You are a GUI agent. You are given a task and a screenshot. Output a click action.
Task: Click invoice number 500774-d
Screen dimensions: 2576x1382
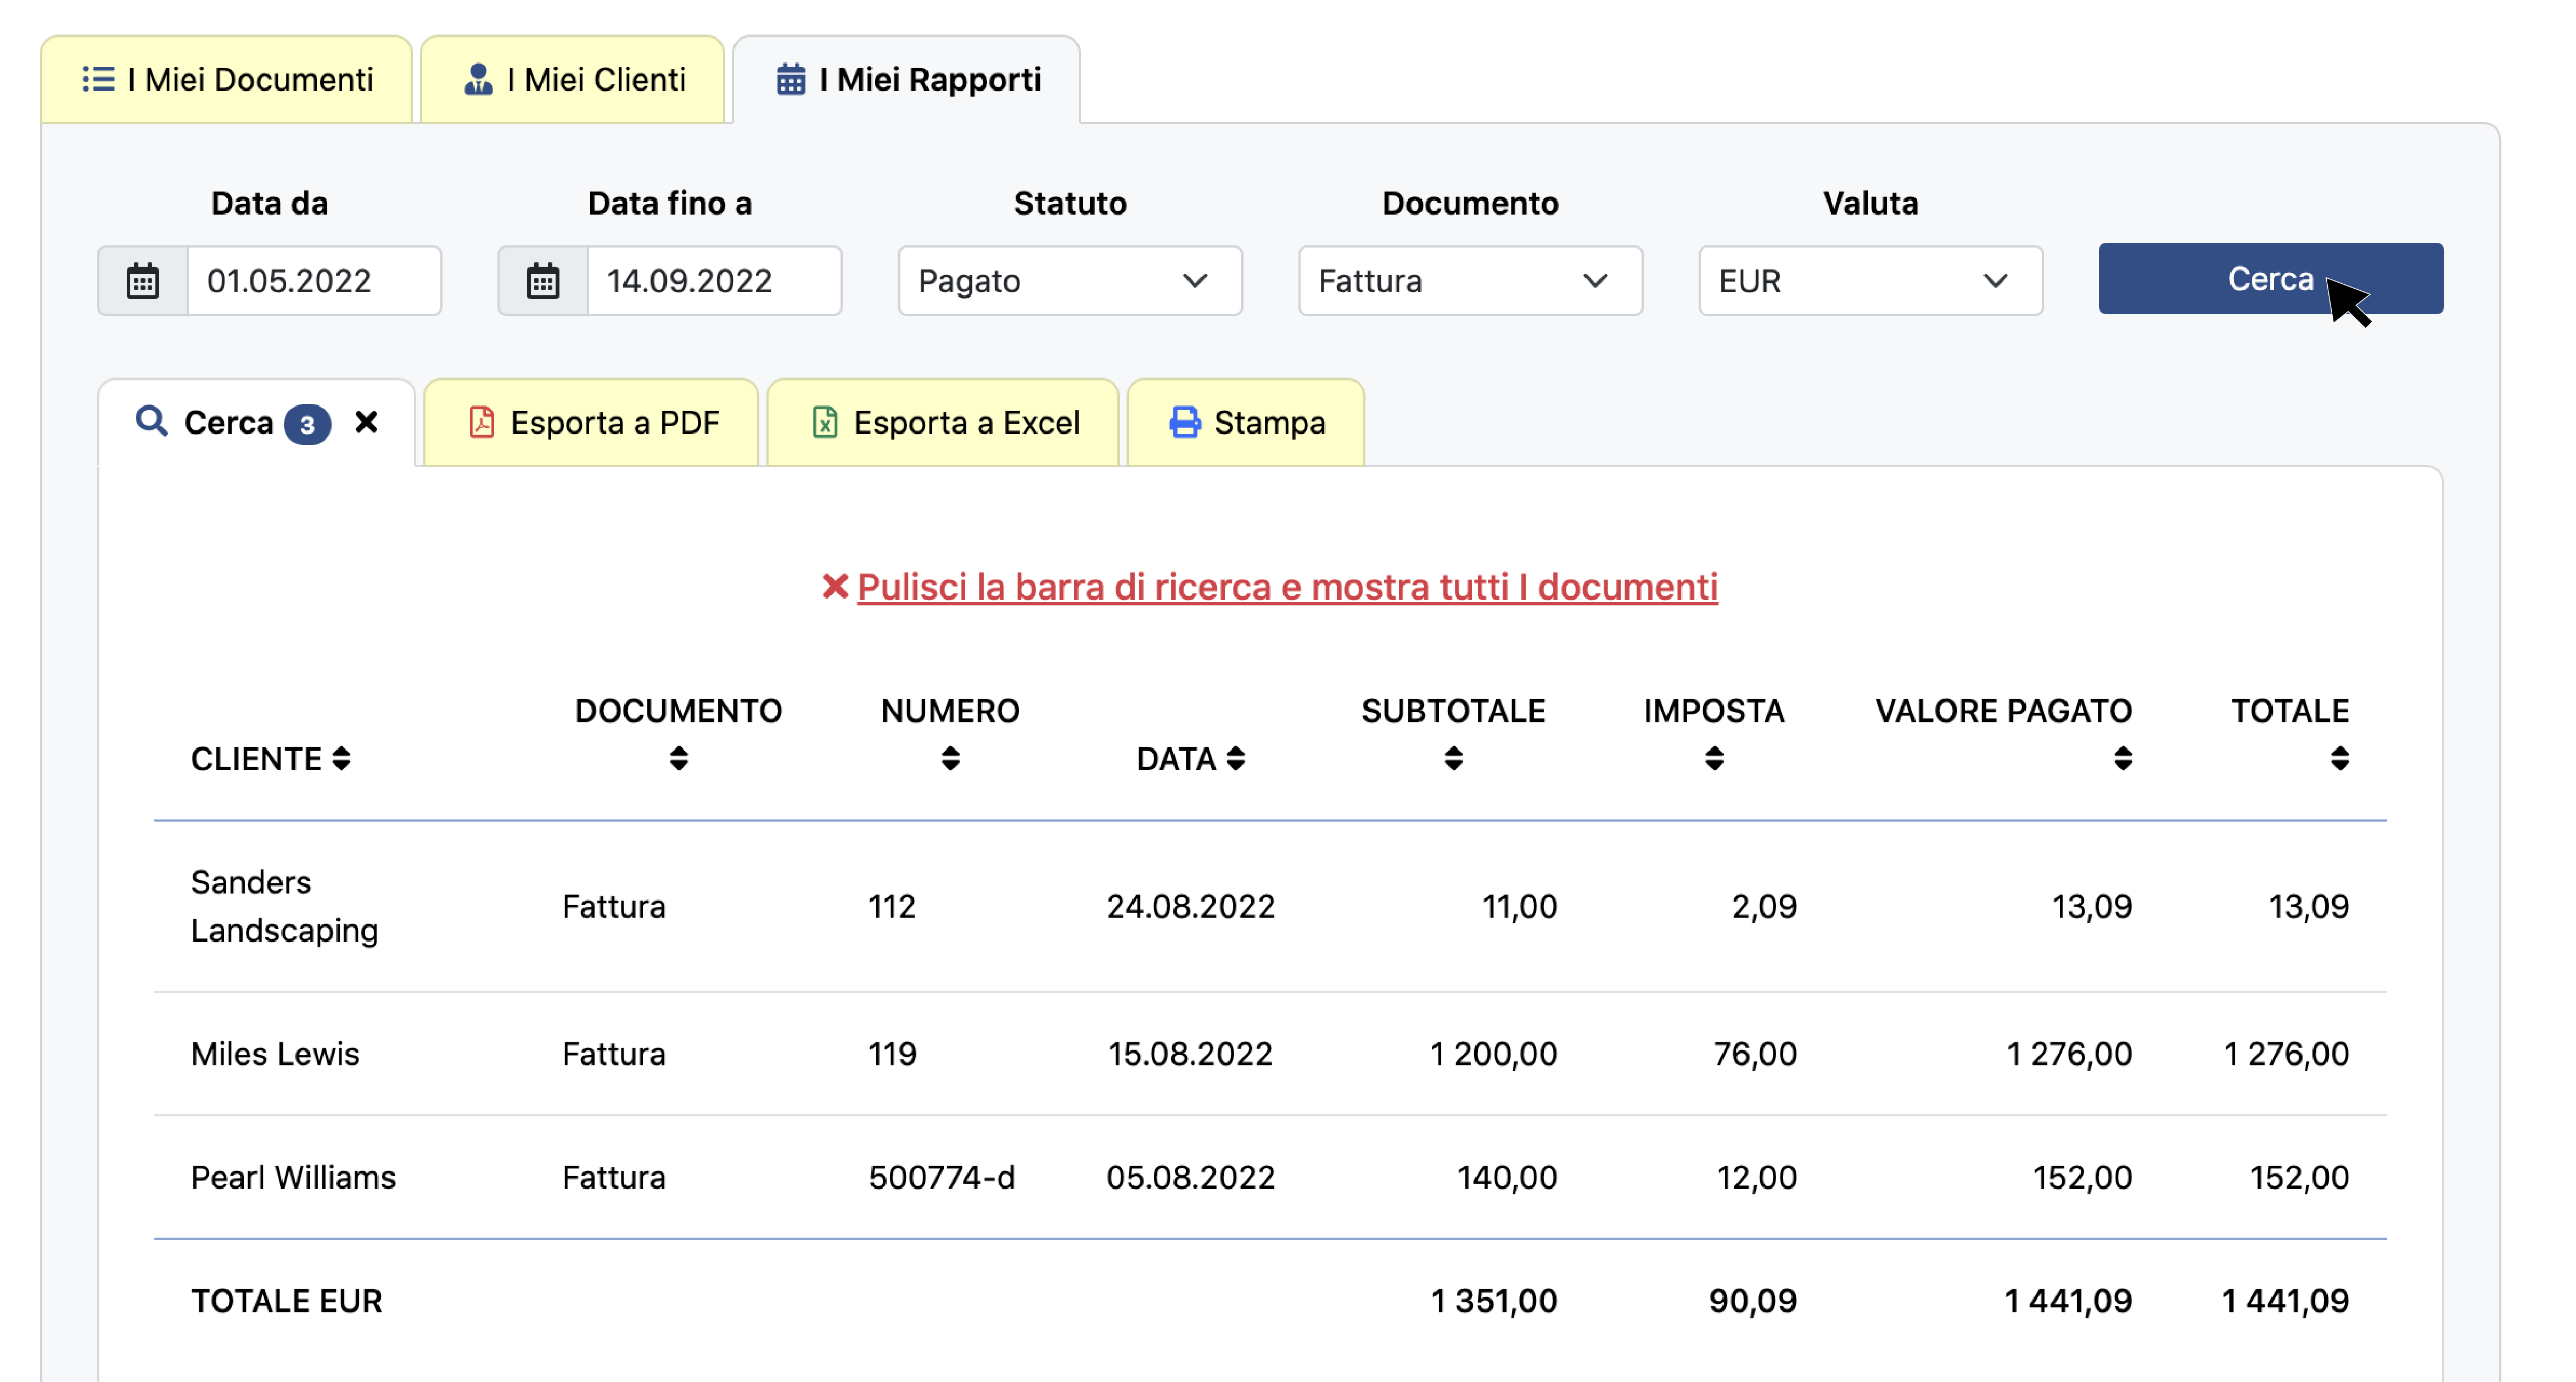941,1177
